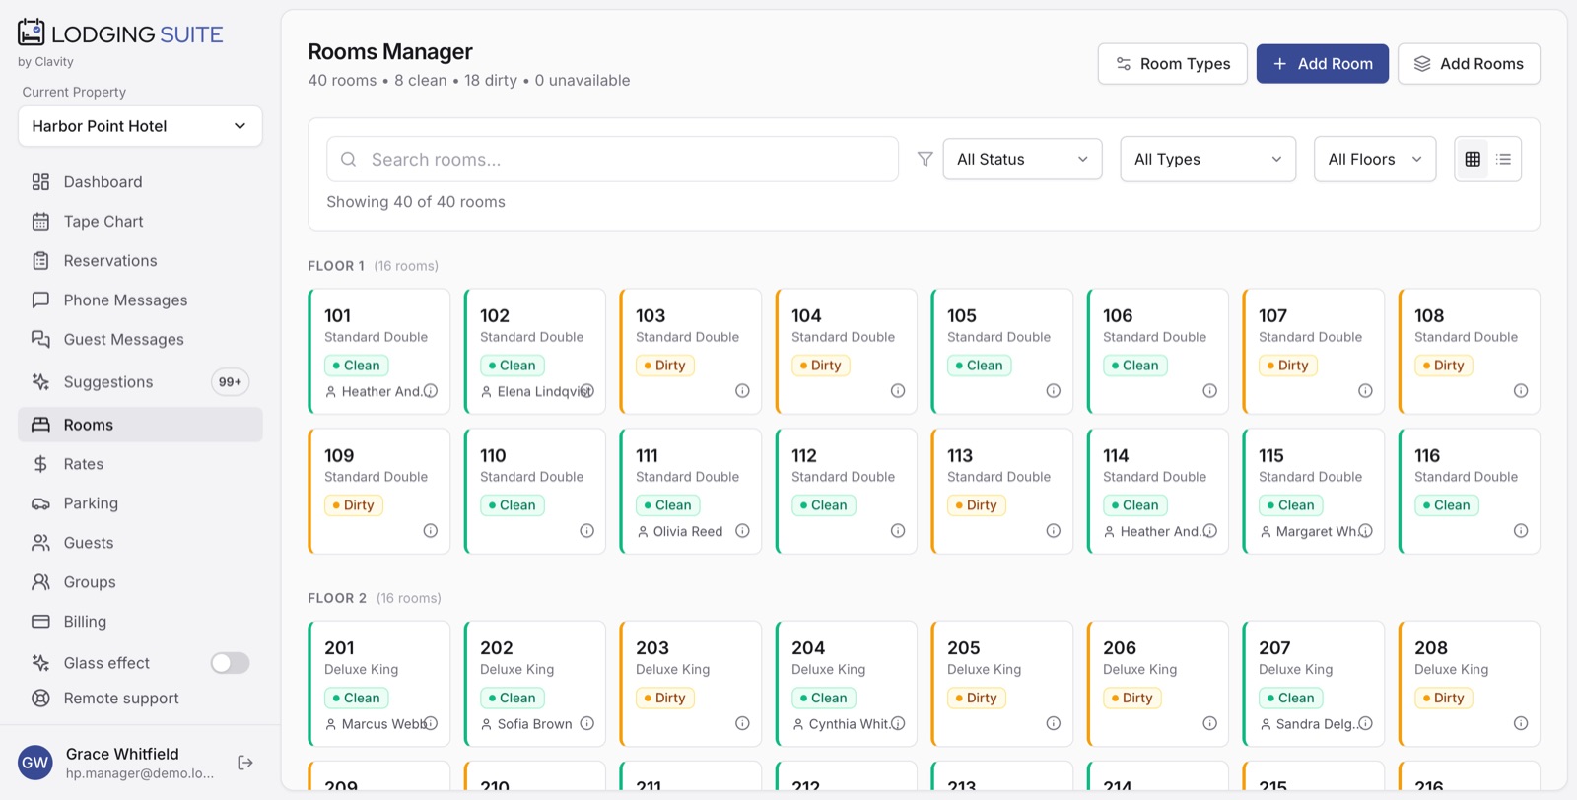Open info icon on room 110
The height and width of the screenshot is (800, 1577).
(x=586, y=531)
